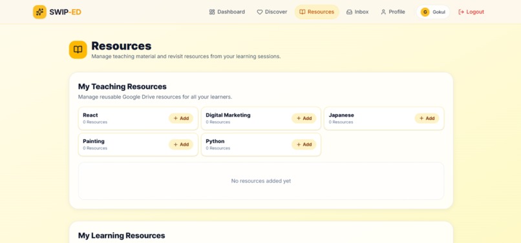Click the 'Manage reusable Google Drive resources' description
521x243 pixels.
pos(155,97)
